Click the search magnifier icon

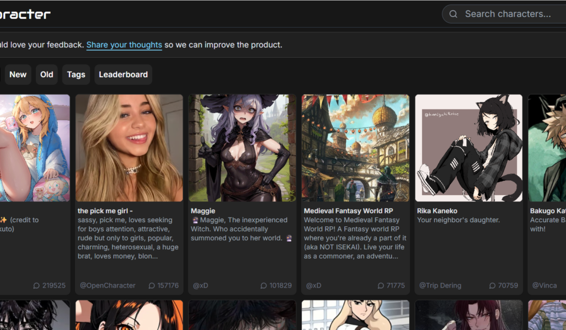pos(453,14)
